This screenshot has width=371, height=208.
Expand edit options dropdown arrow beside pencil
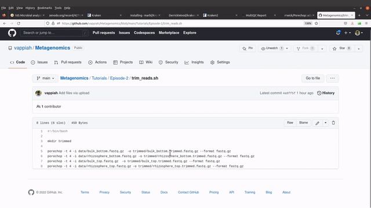(x=326, y=123)
